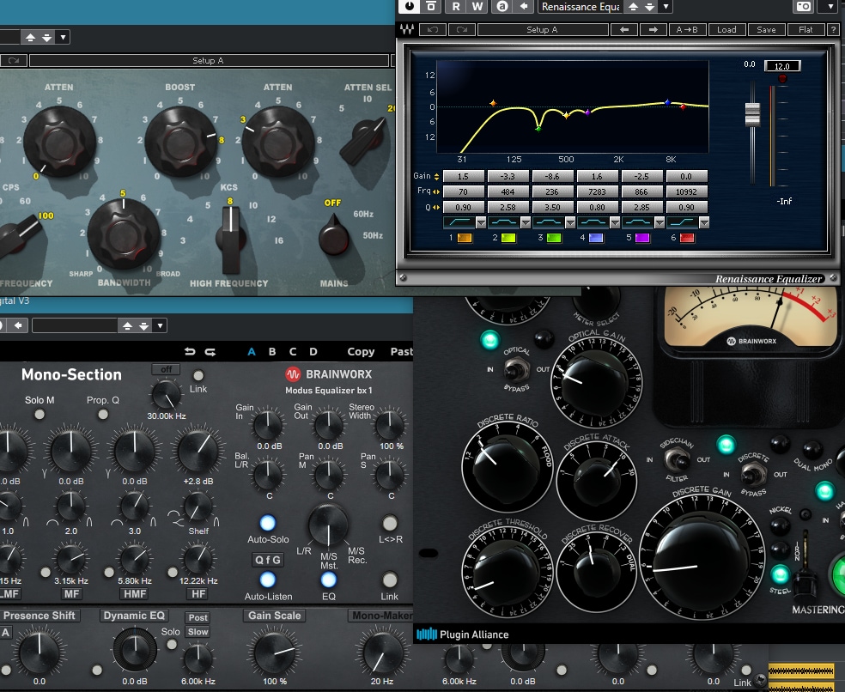Flip the Optical In/Out bypass switch on the compressor
Viewport: 845px width, 692px height.
[516, 370]
